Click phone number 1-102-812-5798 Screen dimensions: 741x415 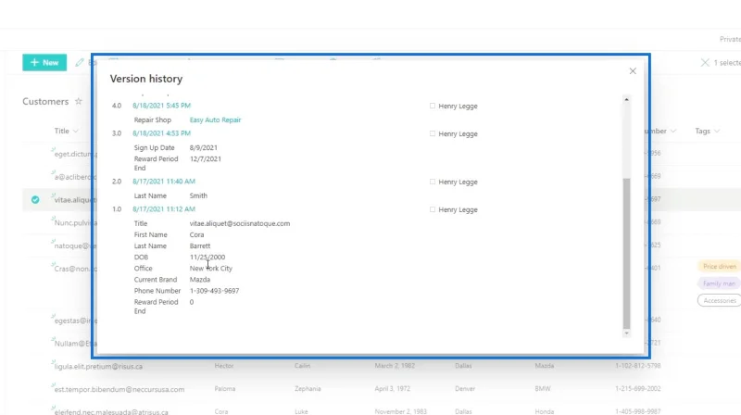click(x=638, y=366)
